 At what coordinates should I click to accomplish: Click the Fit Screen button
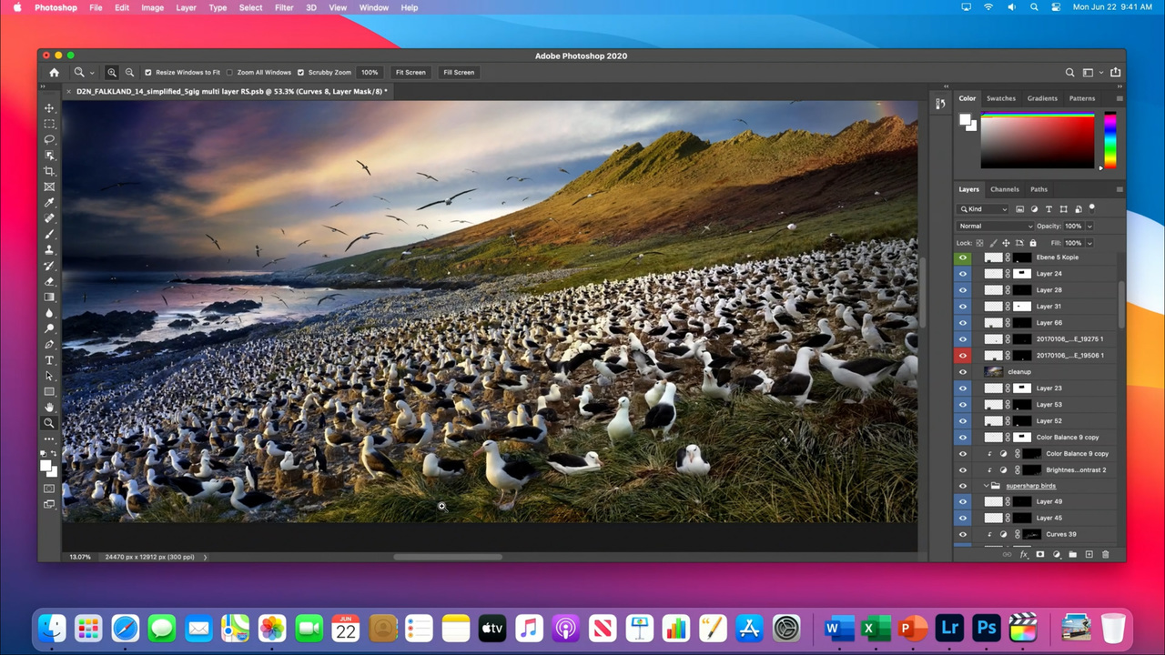pyautogui.click(x=410, y=73)
